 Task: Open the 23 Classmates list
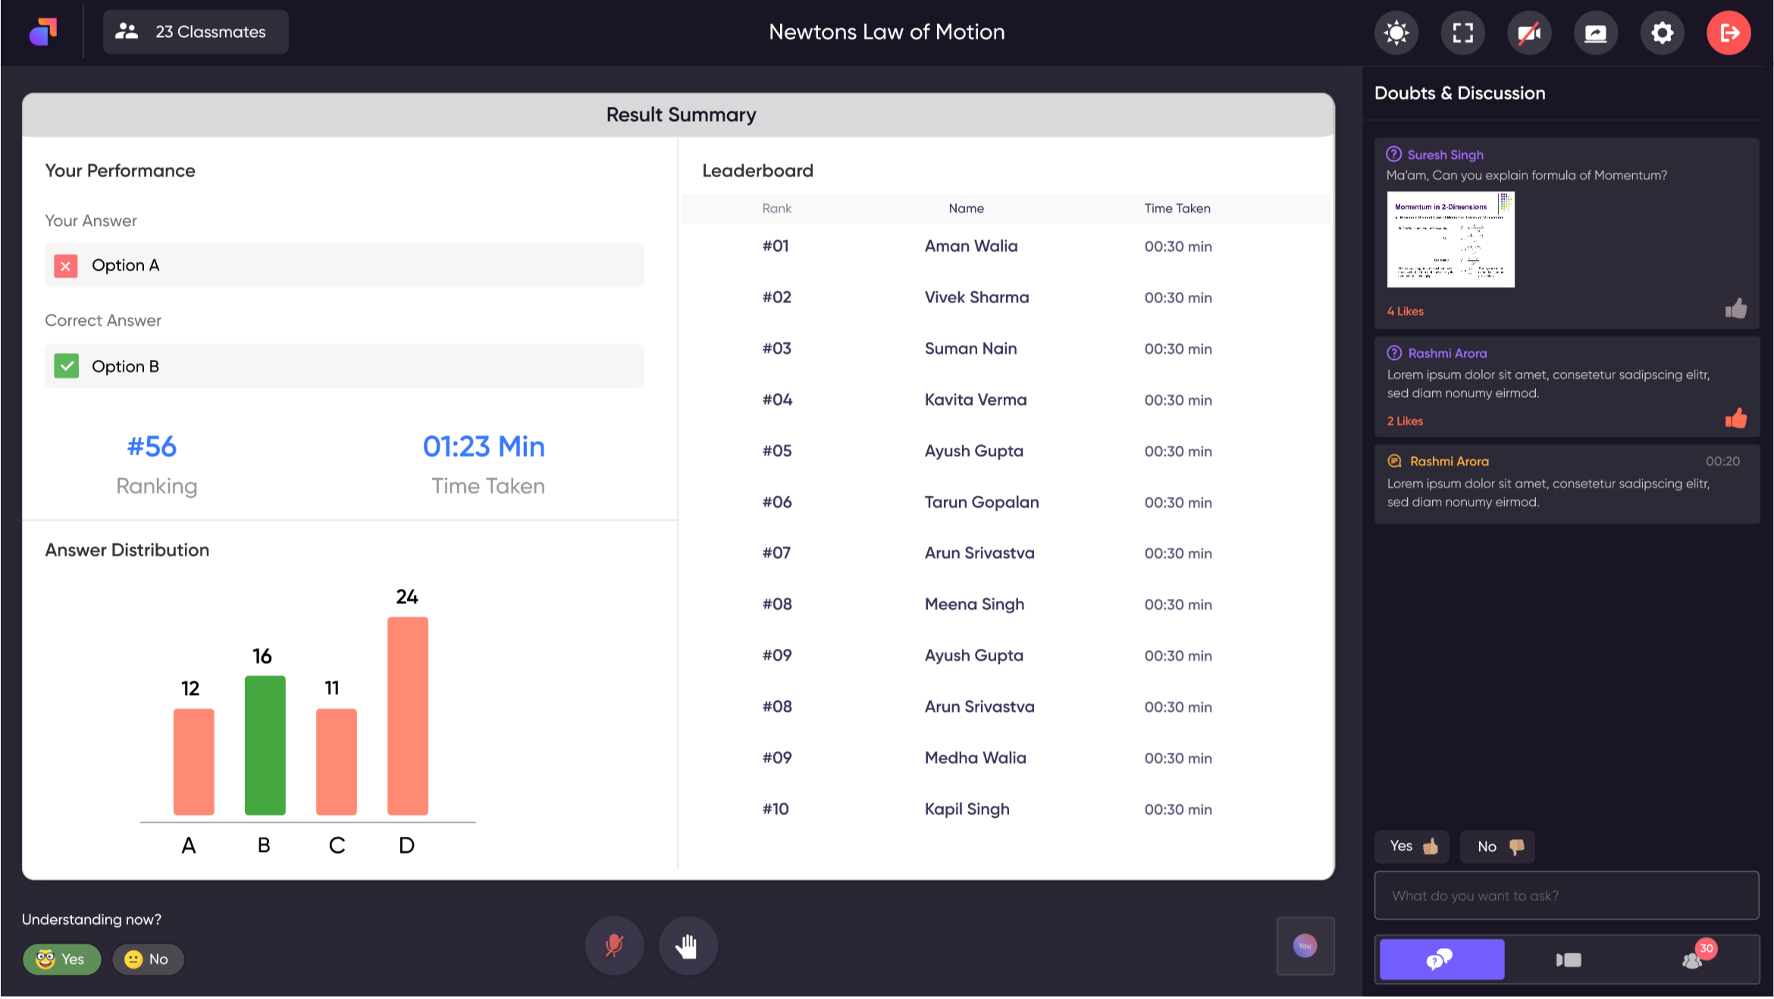click(x=196, y=32)
